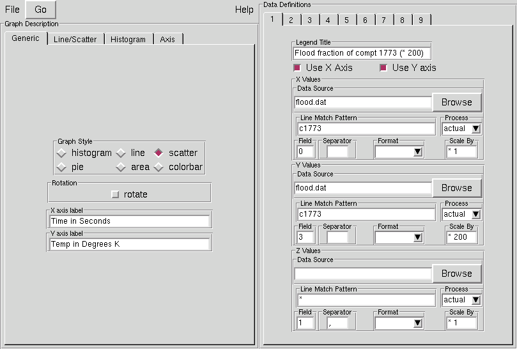Expand the Y Values Format dropdown
517x349 pixels.
click(x=400, y=237)
